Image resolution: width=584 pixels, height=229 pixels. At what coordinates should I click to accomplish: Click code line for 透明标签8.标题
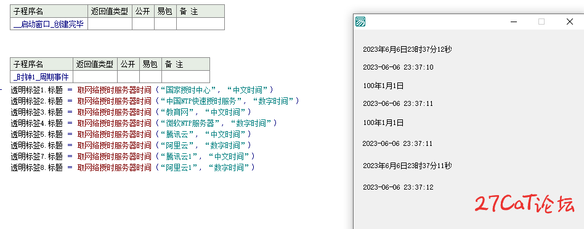click(x=132, y=167)
